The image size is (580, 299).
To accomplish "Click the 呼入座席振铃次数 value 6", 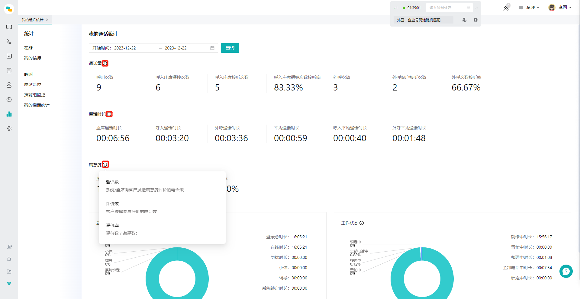I will pos(158,87).
